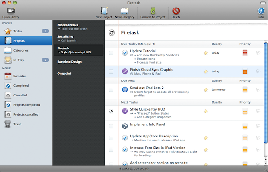Click purple category icon of Style Quickentry HUD
Screen dimensions: 268x172
125,111
